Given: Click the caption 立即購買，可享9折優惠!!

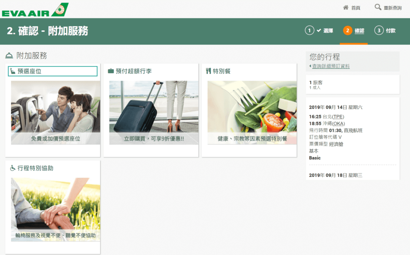Looking at the screenshot, I should (x=154, y=139).
